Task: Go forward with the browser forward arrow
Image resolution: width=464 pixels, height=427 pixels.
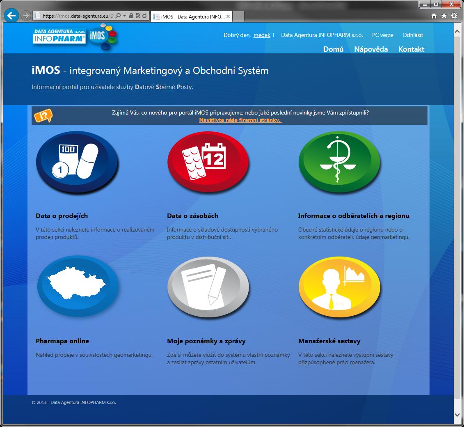Action: tap(26, 16)
